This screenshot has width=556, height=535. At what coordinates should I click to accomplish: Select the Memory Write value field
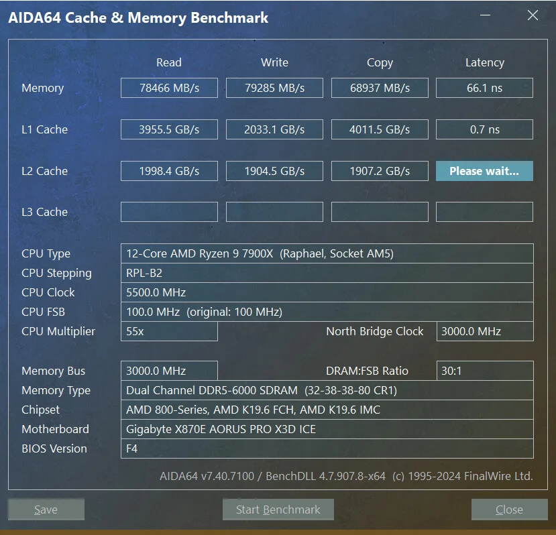tap(274, 88)
